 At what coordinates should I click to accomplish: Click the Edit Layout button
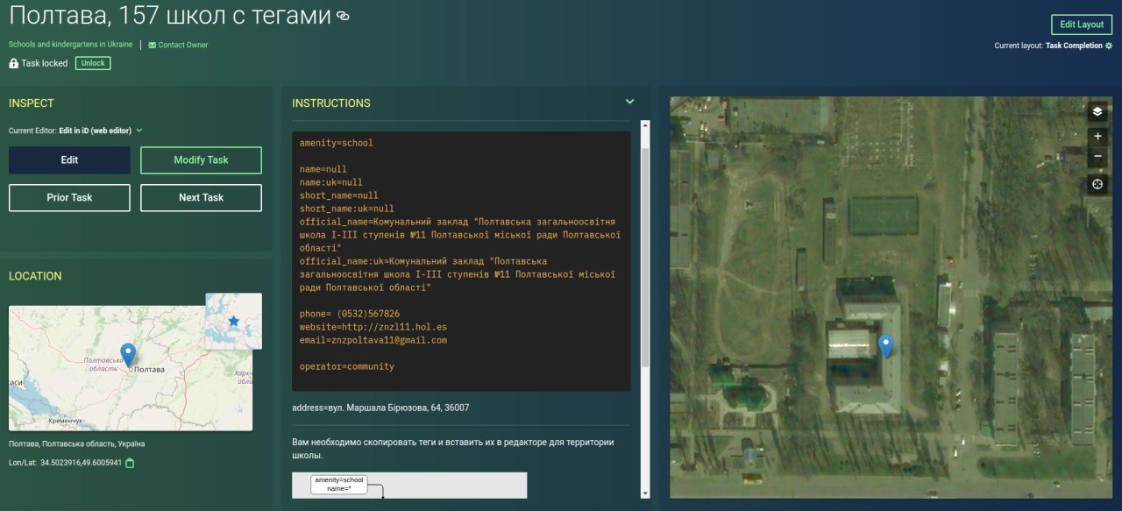pos(1082,25)
